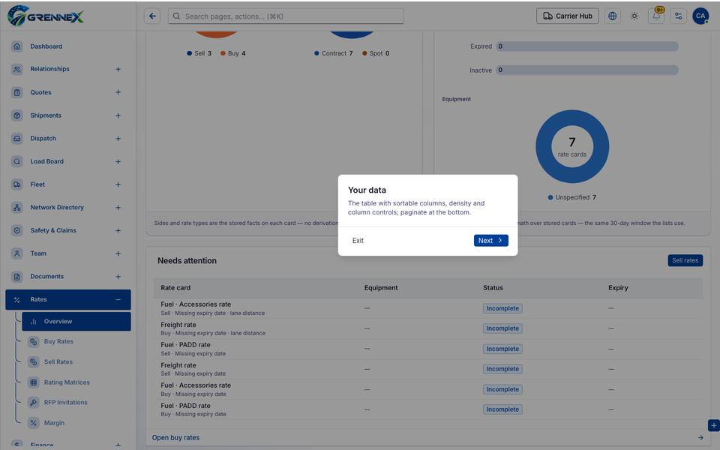Click the Sell rates button

685,260
